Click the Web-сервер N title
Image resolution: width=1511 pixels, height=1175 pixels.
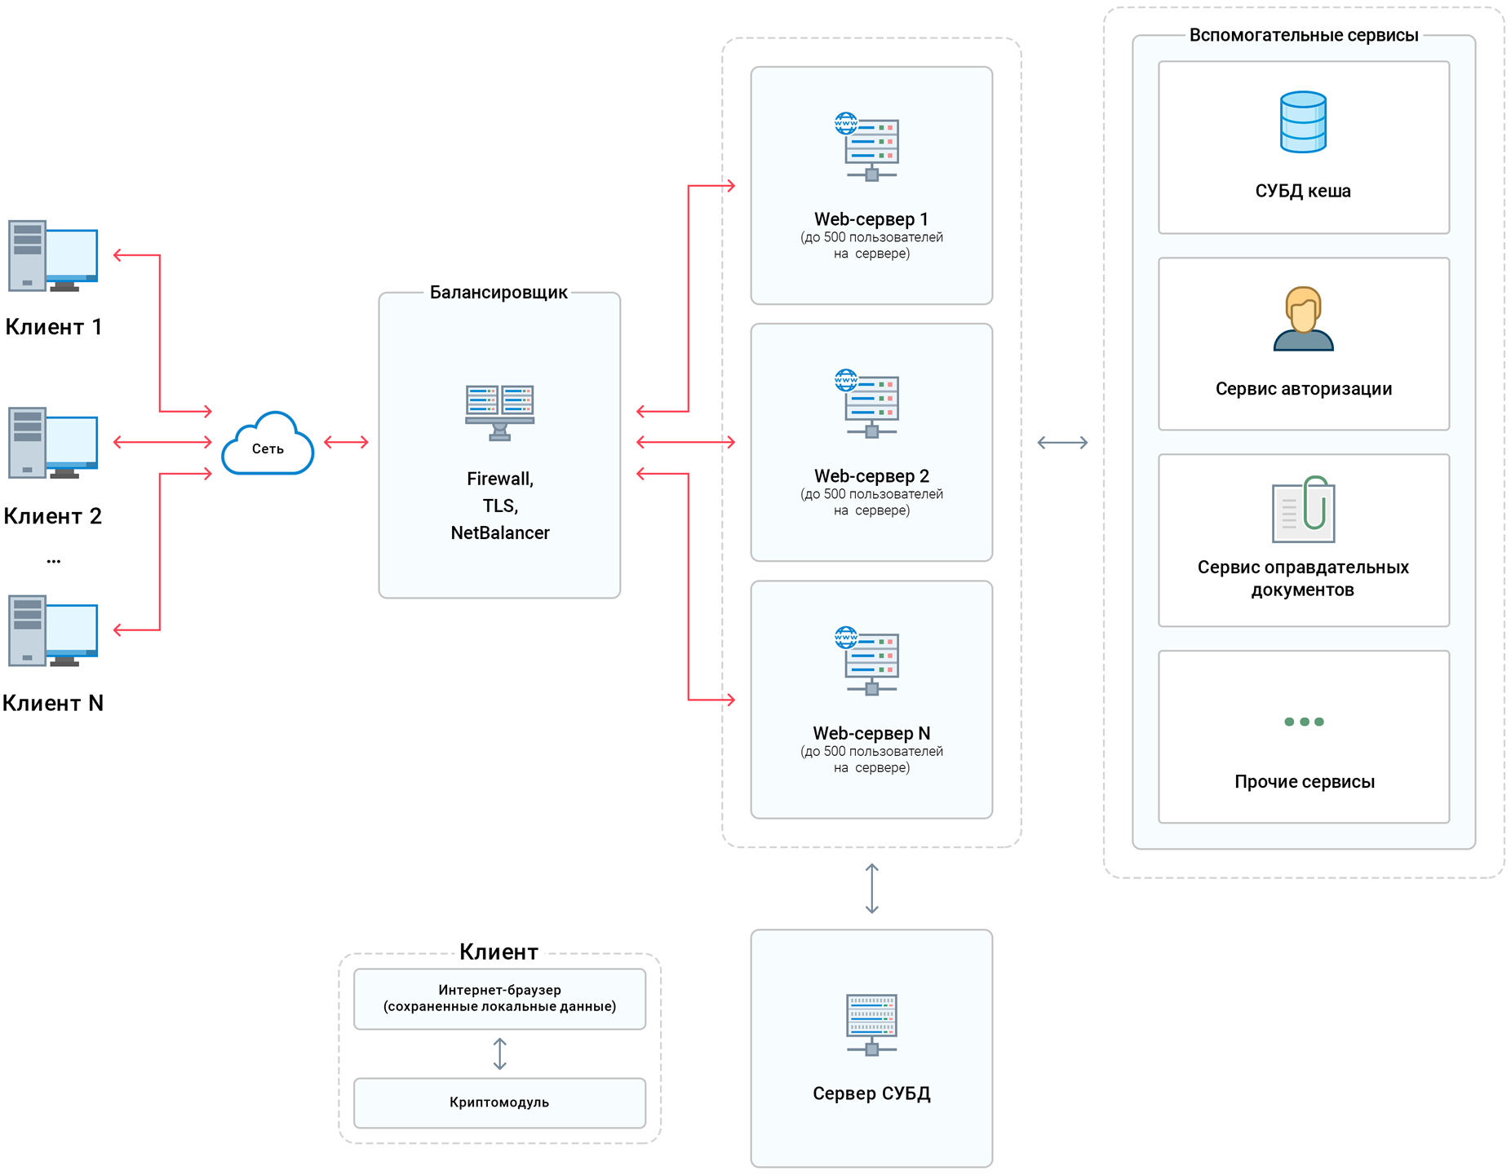coord(871,734)
